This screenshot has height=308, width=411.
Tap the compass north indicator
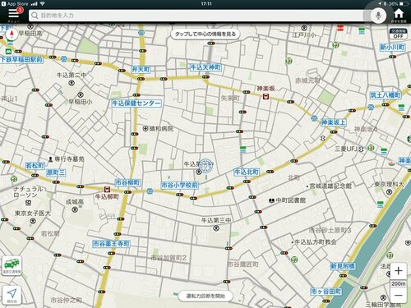pos(12,34)
